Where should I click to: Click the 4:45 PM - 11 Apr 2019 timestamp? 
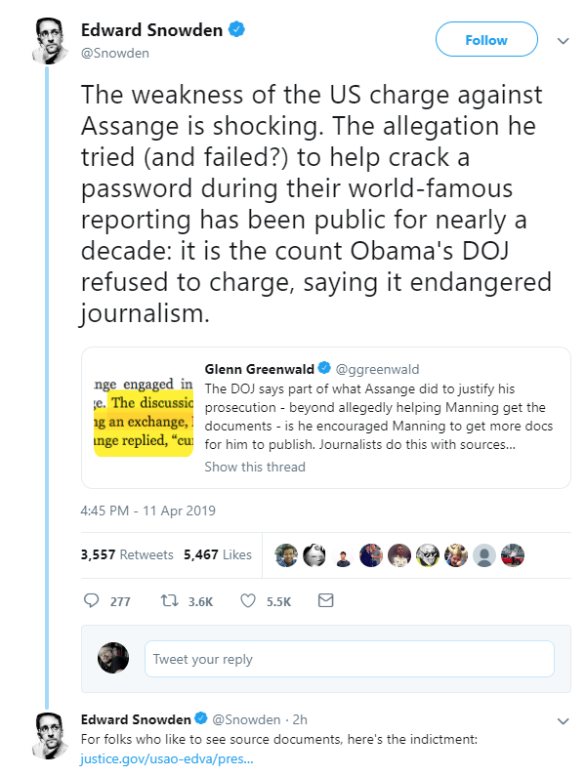(148, 511)
